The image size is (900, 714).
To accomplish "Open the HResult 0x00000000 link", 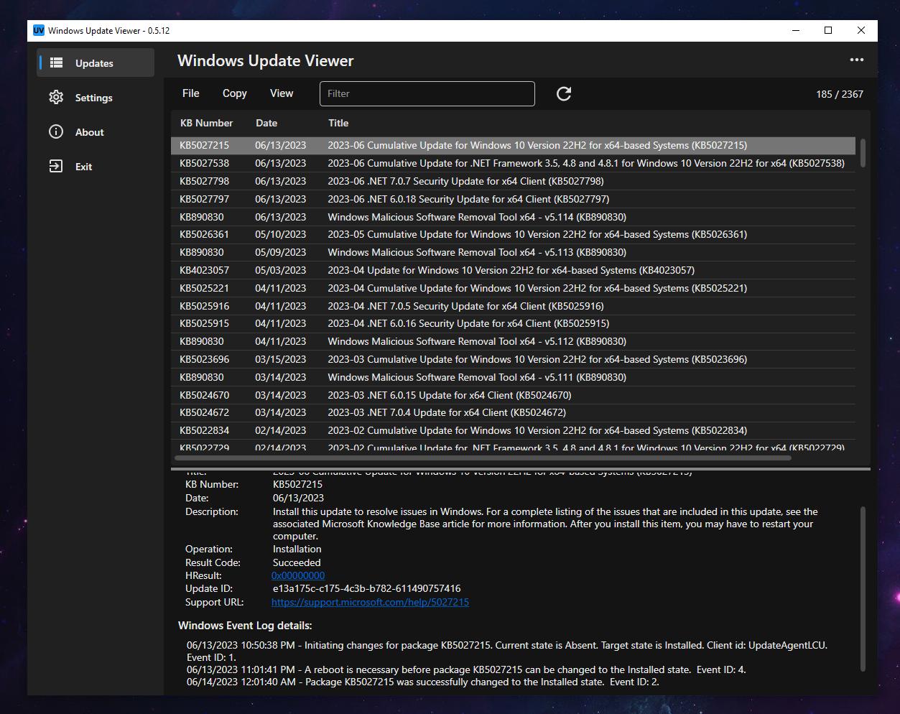I will click(298, 575).
